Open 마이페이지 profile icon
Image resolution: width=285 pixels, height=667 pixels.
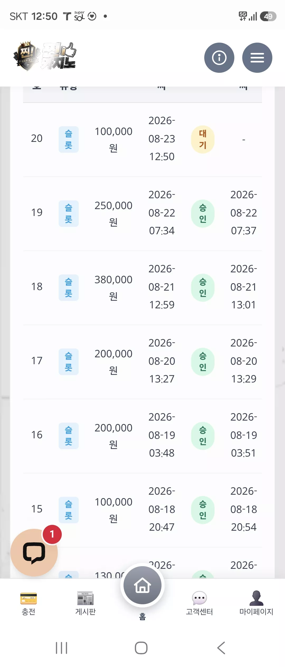[256, 598]
